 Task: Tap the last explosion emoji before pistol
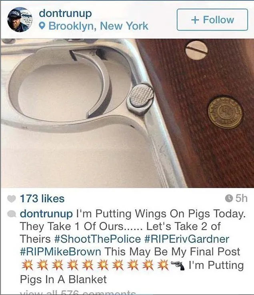tap(163, 265)
